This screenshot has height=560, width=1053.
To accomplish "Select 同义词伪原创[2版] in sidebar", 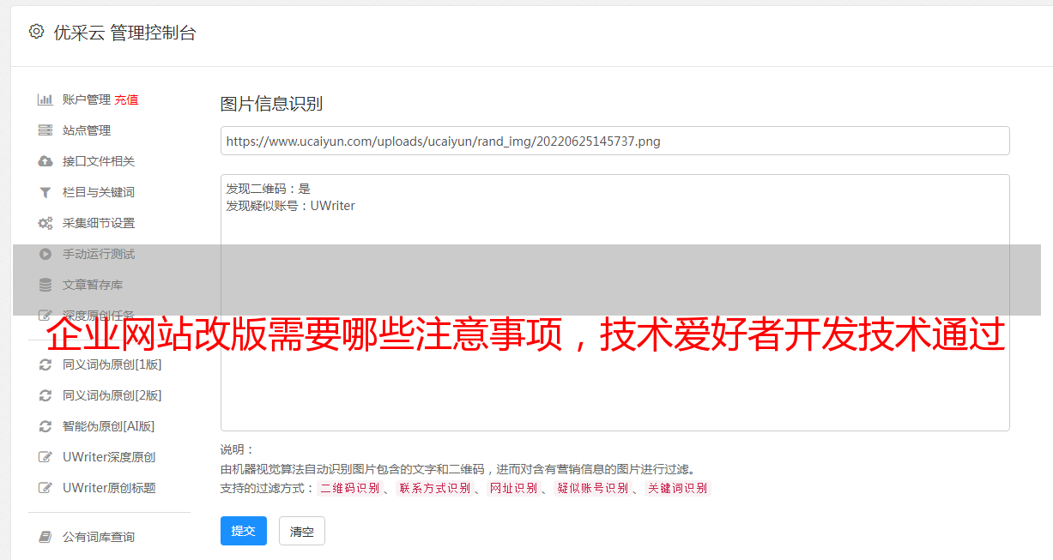I will tap(112, 395).
